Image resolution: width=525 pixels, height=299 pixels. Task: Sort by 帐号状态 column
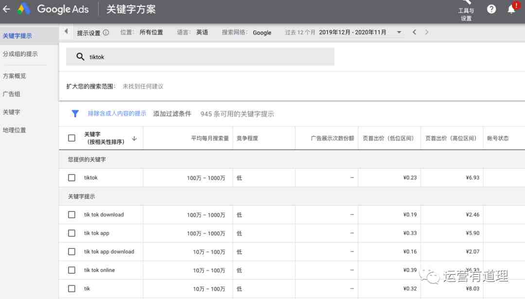point(498,138)
